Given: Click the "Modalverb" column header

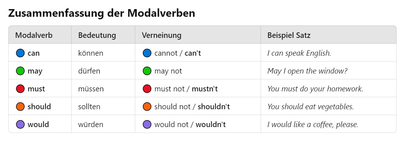Looking at the screenshot, I should coord(34,35).
